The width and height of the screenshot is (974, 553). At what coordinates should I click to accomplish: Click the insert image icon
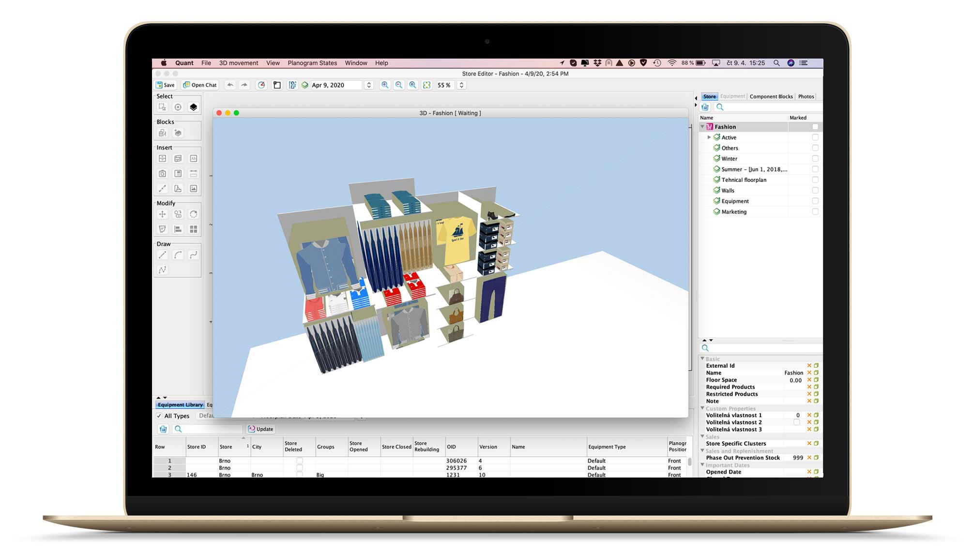click(x=193, y=189)
